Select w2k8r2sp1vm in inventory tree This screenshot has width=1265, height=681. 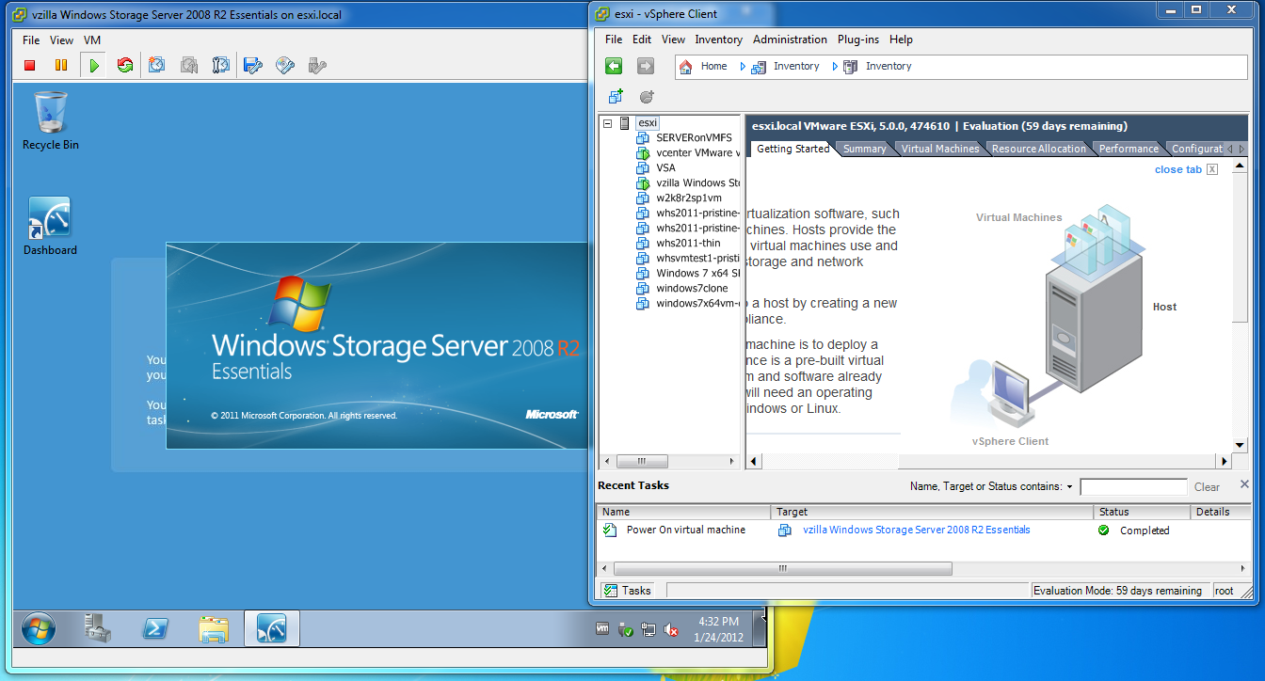689,198
